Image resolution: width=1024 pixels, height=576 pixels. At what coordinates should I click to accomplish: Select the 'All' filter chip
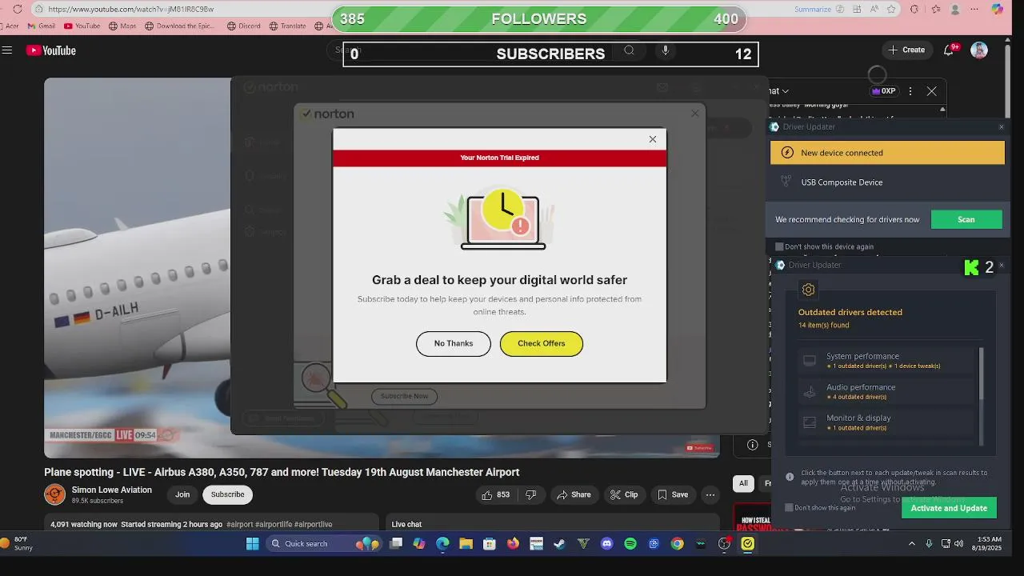tap(743, 483)
